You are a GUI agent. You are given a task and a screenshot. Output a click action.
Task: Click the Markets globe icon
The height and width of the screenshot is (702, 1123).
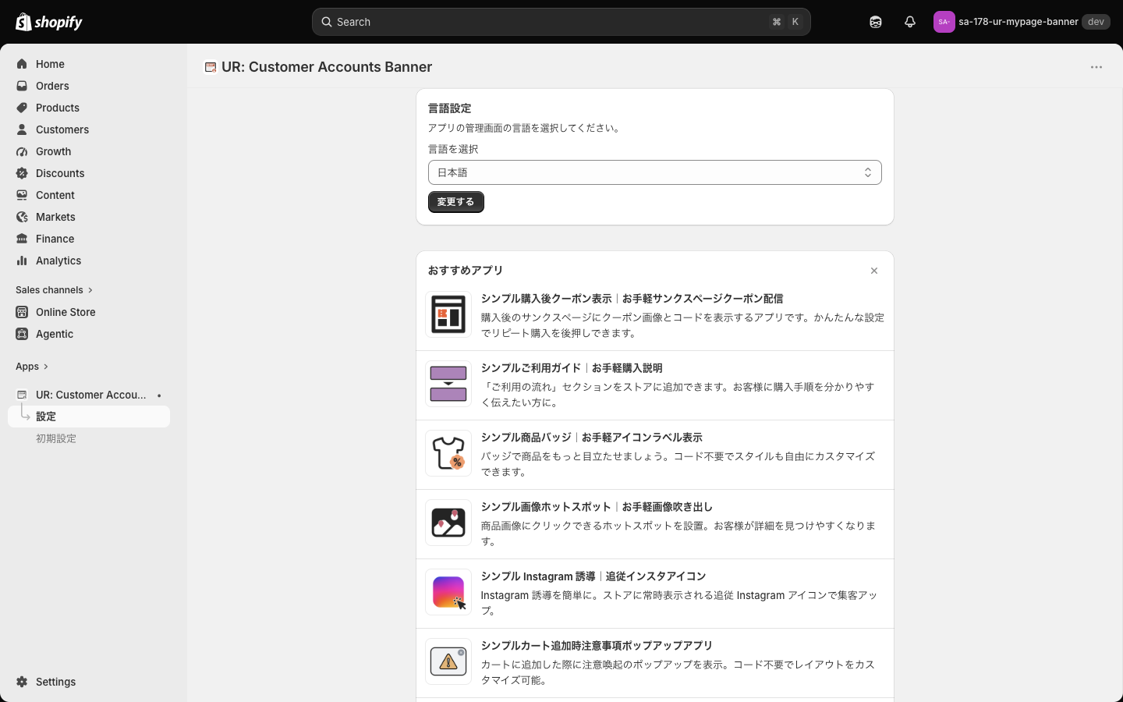click(22, 217)
